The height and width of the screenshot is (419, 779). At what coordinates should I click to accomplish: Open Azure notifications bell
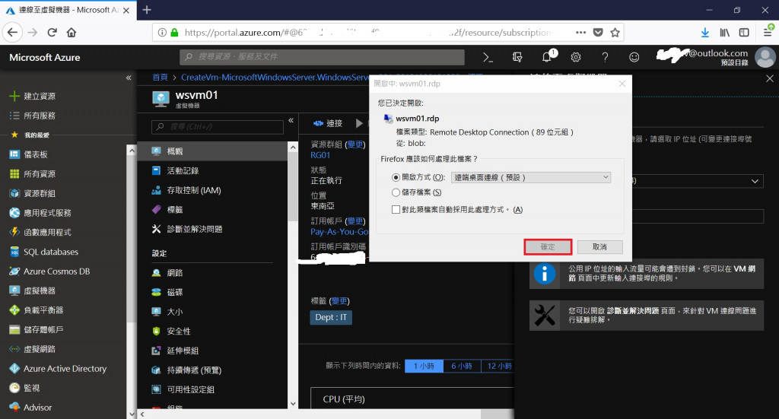point(547,56)
